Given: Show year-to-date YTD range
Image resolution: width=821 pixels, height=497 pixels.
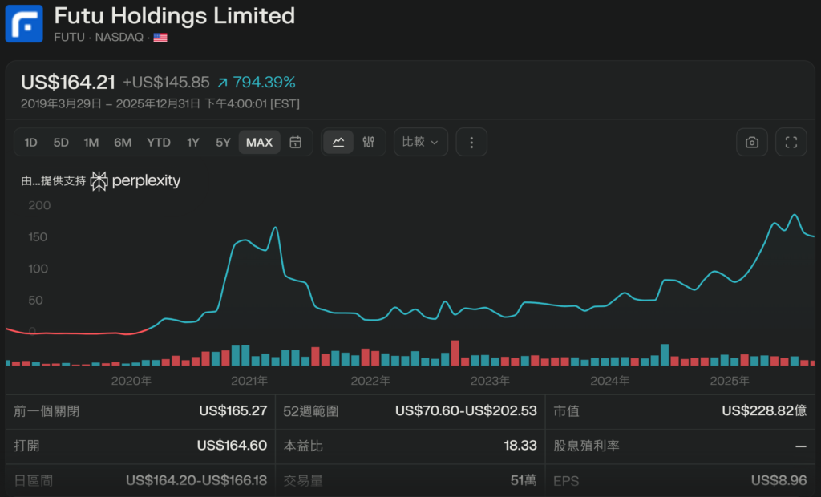Looking at the screenshot, I should pyautogui.click(x=159, y=143).
